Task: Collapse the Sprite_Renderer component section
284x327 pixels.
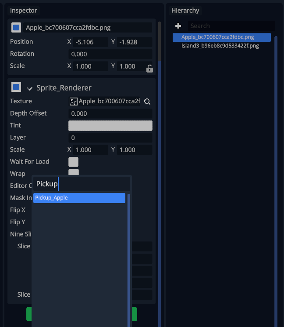Action: (x=29, y=88)
